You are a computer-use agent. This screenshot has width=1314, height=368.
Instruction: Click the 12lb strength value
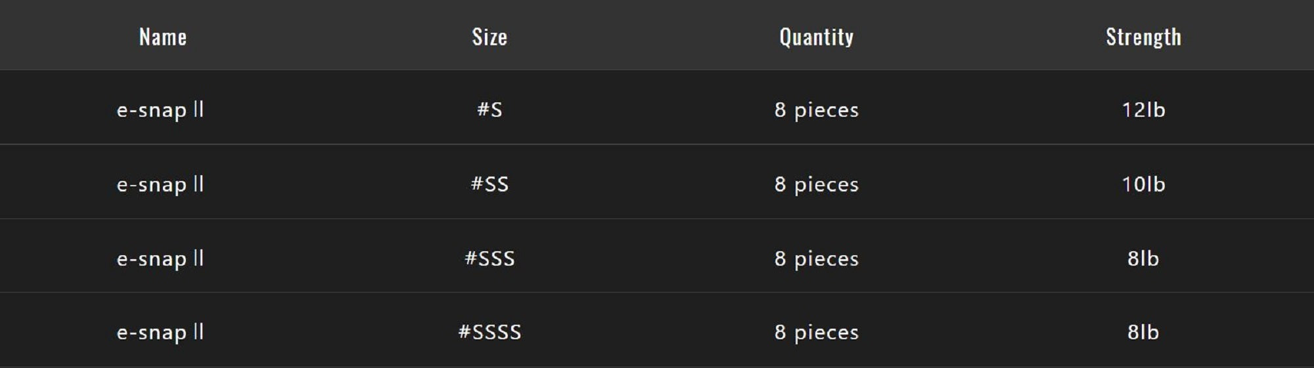click(x=1143, y=110)
